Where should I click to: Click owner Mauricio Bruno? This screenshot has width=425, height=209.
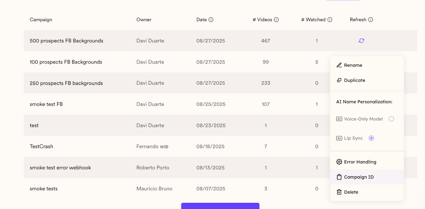tap(154, 189)
